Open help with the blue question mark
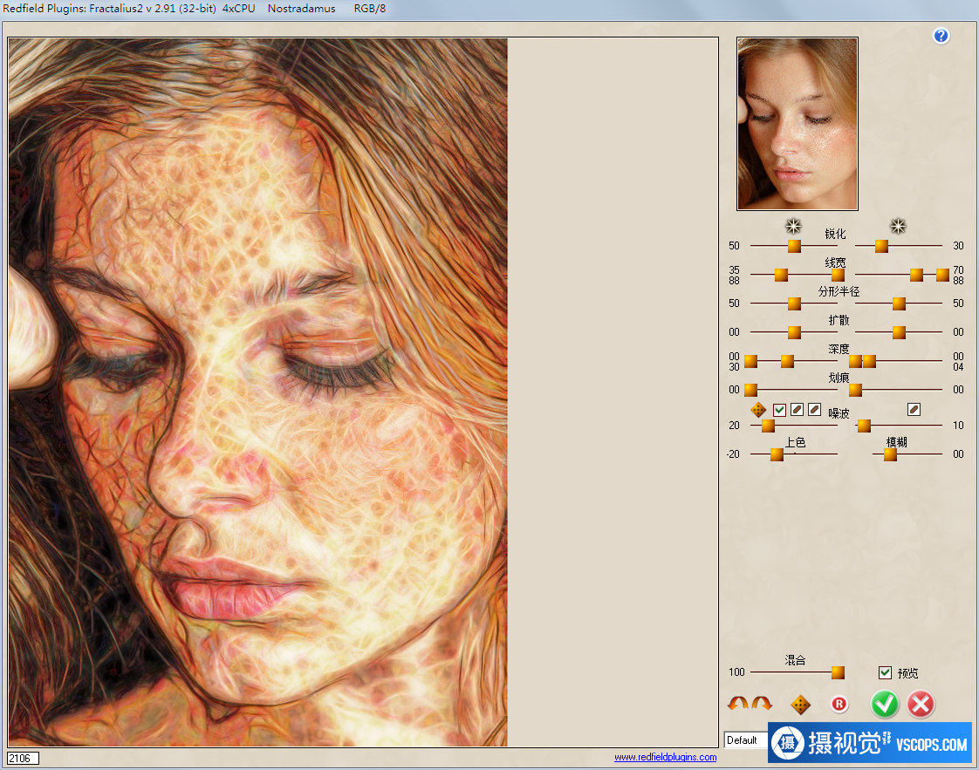Image resolution: width=979 pixels, height=770 pixels. (x=941, y=36)
